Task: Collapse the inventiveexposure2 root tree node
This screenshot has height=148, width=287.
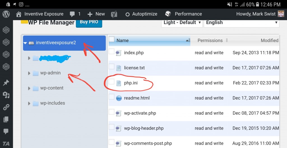Action: pos(25,43)
